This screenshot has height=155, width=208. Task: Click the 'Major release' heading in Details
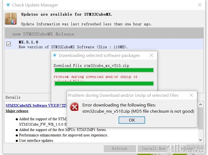(17, 111)
